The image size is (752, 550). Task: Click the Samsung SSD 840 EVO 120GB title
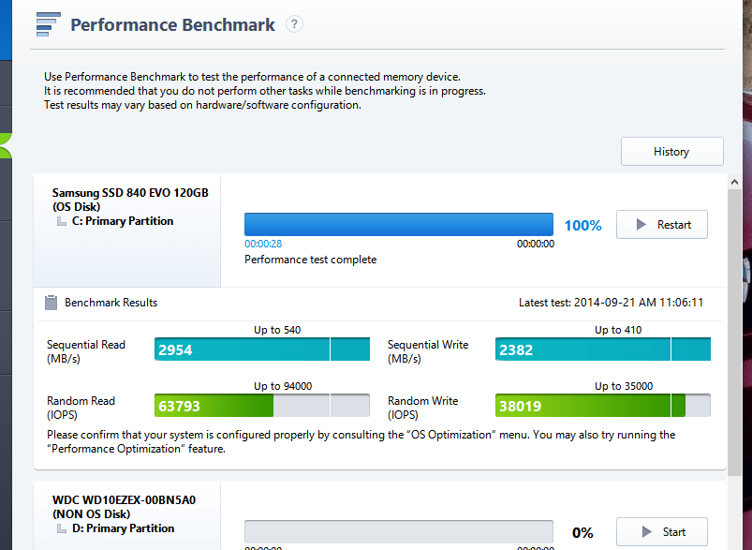coord(130,193)
